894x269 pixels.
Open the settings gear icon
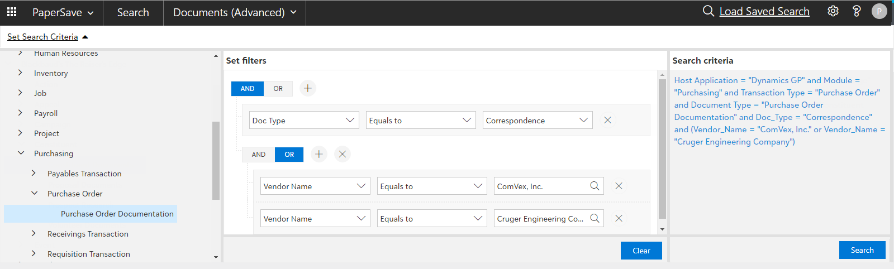[x=833, y=11]
